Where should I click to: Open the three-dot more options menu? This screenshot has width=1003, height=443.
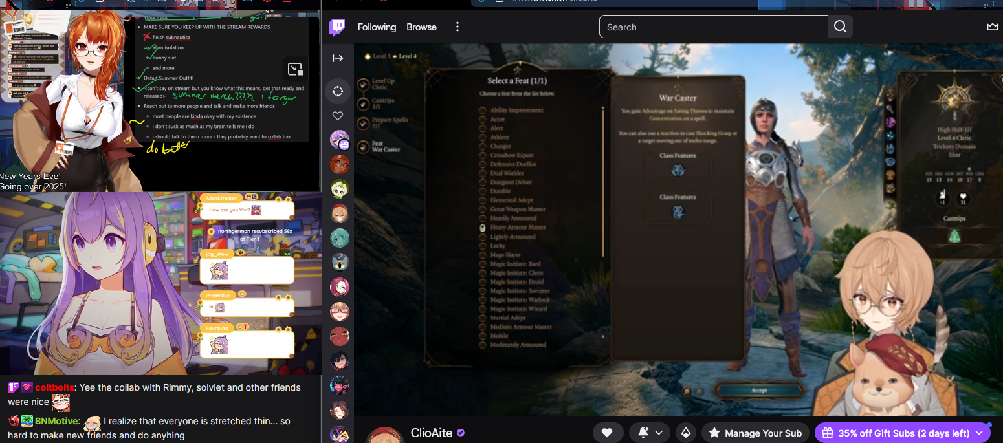[457, 27]
